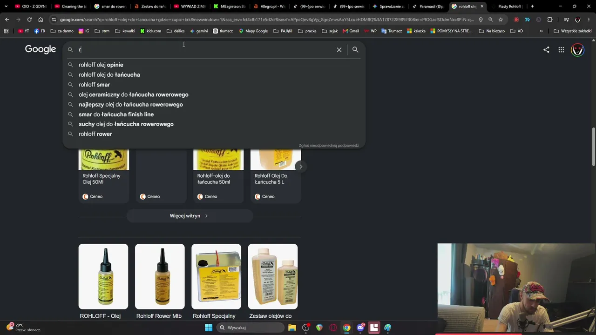
Task: Open the Gmail bookmark
Action: (351, 31)
